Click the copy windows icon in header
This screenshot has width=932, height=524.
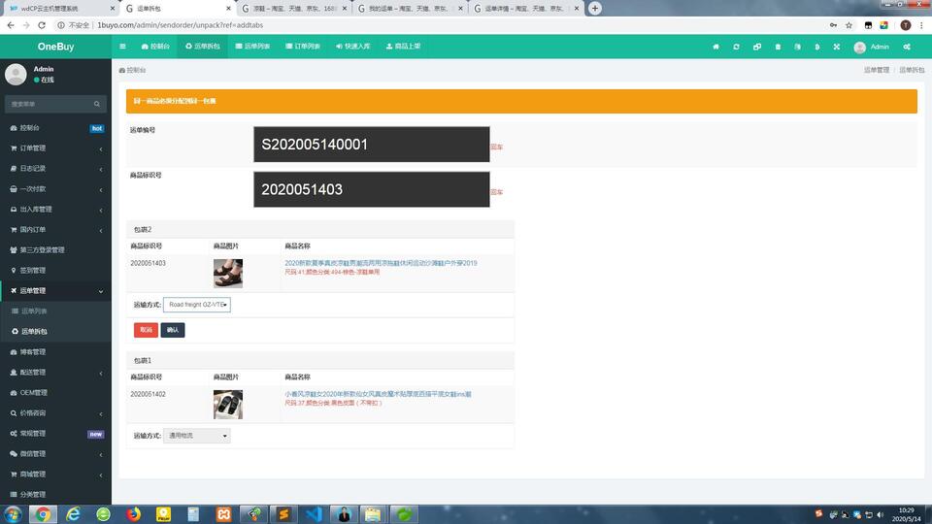point(756,47)
